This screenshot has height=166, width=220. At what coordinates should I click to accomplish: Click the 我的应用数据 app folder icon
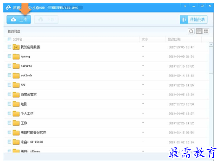16,47
